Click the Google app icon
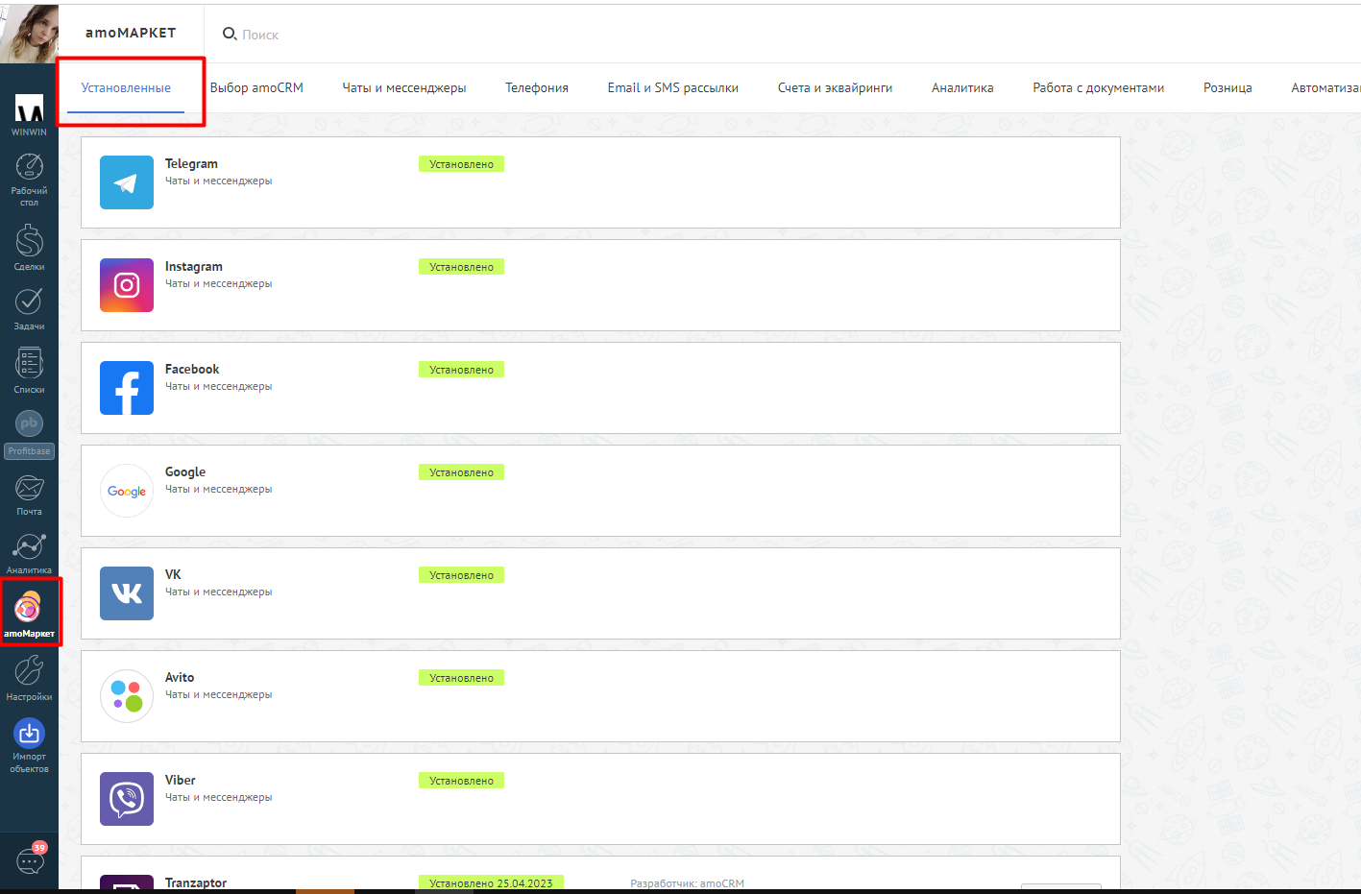The width and height of the screenshot is (1361, 894). (x=127, y=491)
